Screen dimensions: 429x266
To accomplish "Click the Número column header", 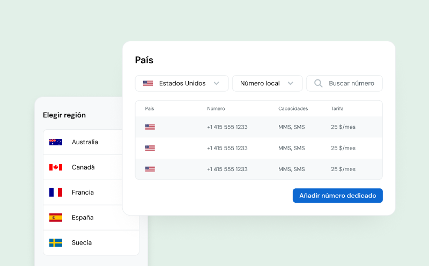I will pyautogui.click(x=216, y=109).
